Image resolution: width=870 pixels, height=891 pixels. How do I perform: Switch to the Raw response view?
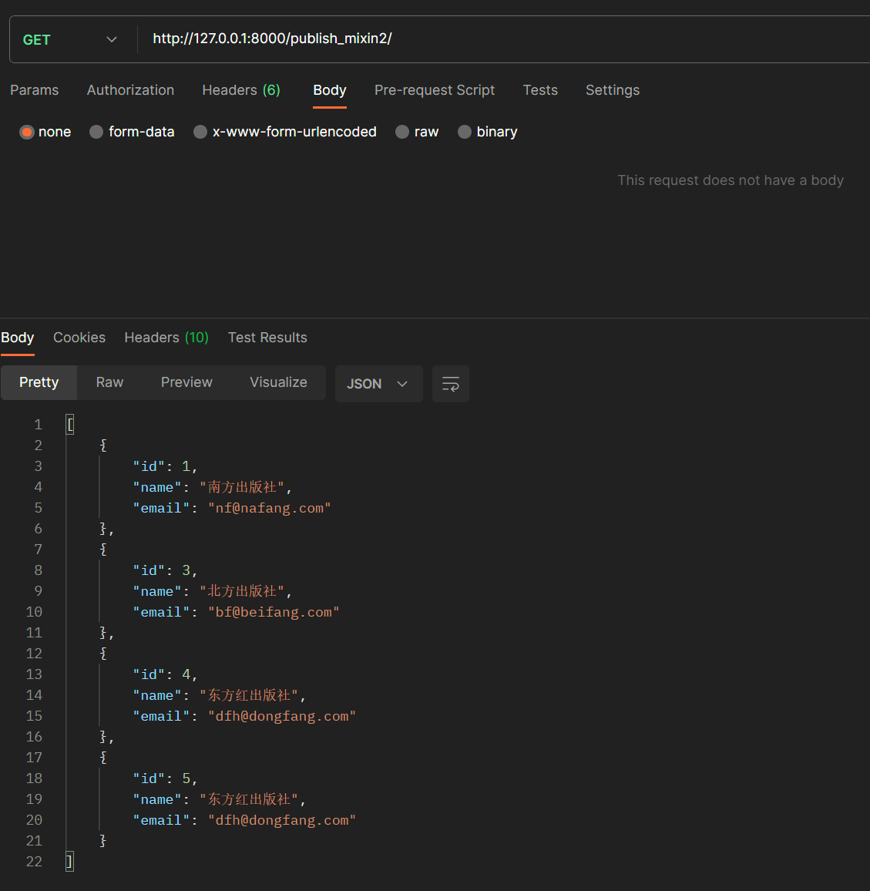(x=109, y=382)
